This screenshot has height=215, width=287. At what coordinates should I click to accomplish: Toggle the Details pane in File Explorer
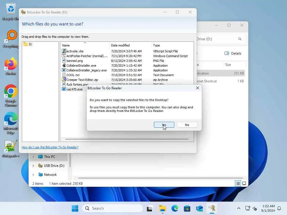pos(233,53)
